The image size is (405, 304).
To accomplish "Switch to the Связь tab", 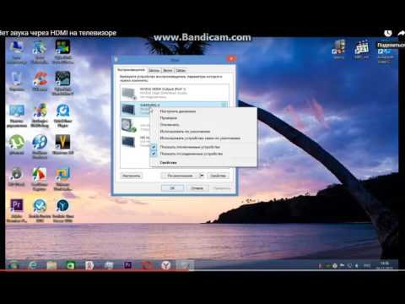I will coord(181,70).
